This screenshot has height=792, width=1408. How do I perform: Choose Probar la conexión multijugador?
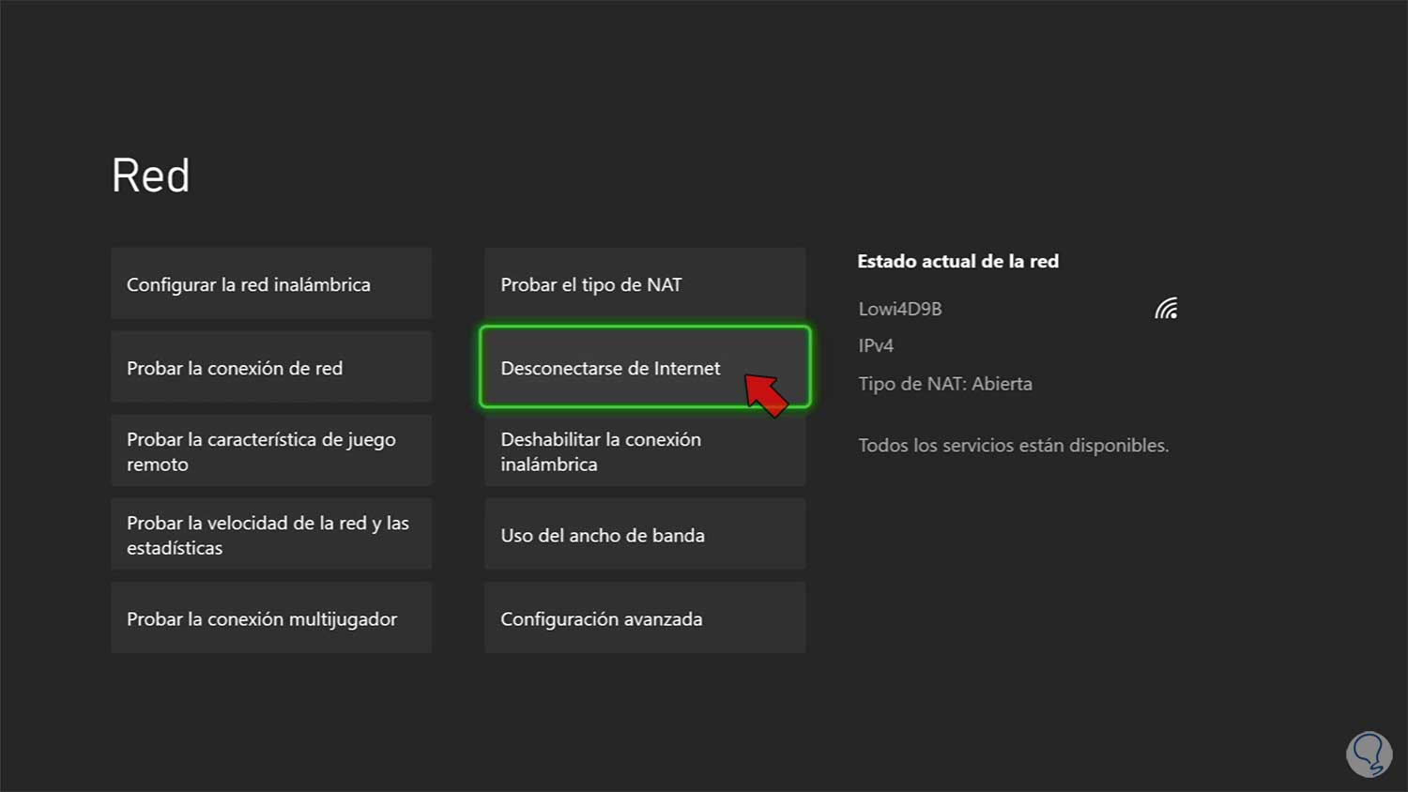tap(270, 617)
